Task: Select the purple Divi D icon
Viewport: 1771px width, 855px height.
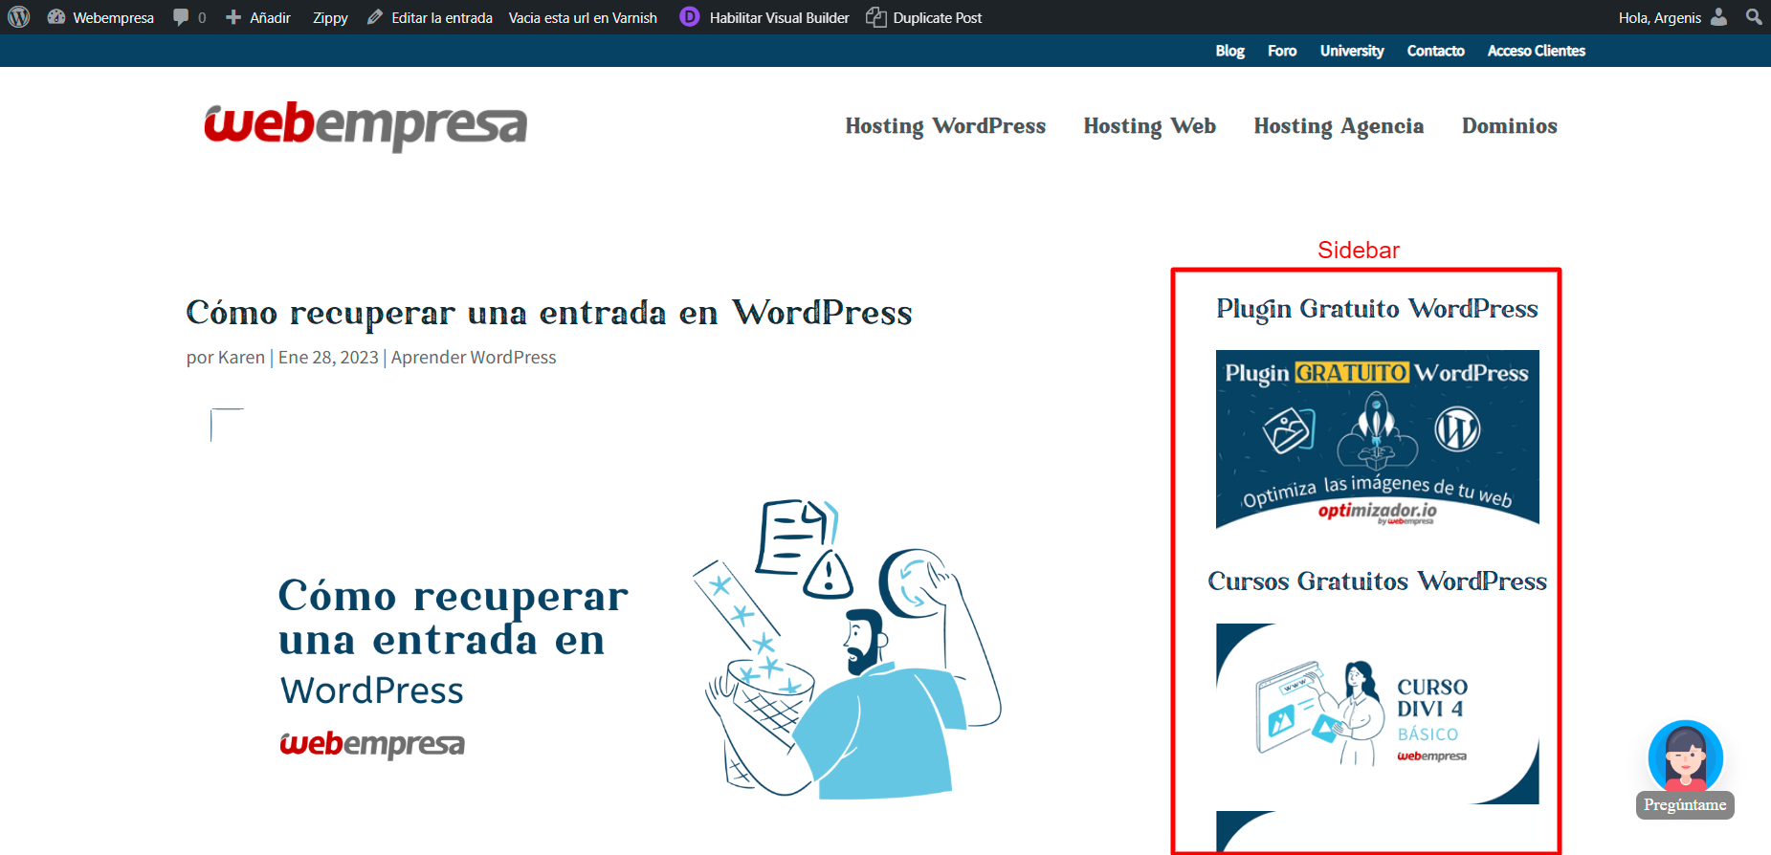Action: tap(689, 17)
